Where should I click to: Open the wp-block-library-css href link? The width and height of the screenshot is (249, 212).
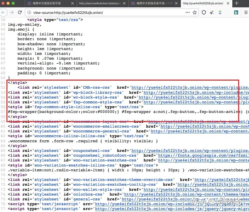pyautogui.click(x=196, y=92)
